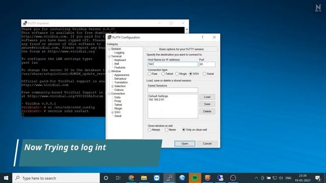Select Features in the category tree

coord(120,68)
